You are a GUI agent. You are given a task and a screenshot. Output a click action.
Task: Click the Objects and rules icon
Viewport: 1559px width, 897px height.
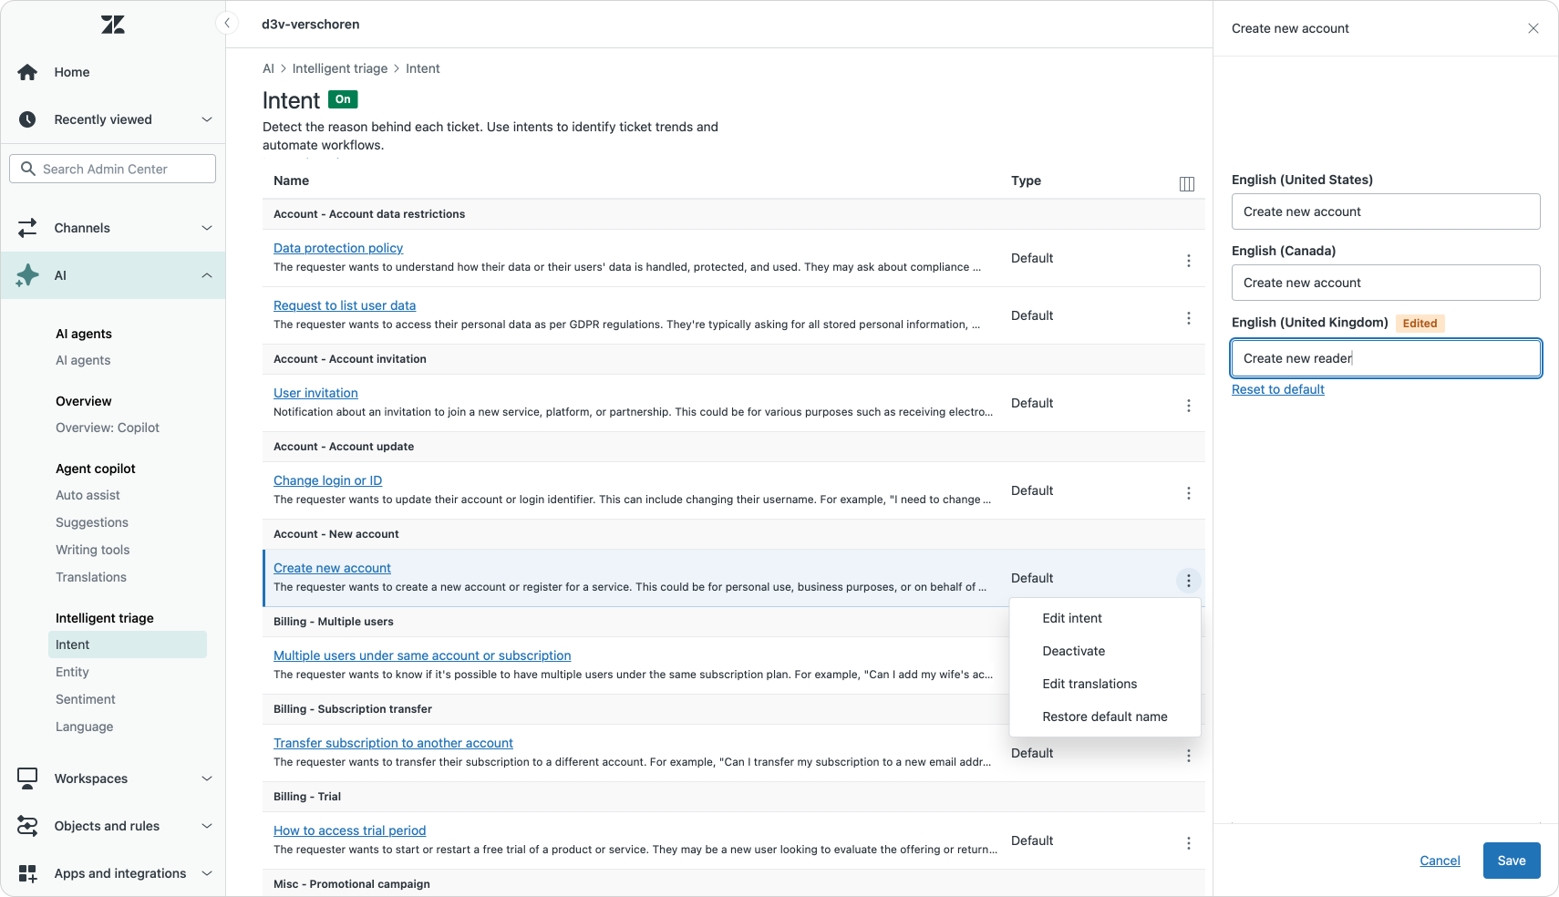[x=27, y=826]
